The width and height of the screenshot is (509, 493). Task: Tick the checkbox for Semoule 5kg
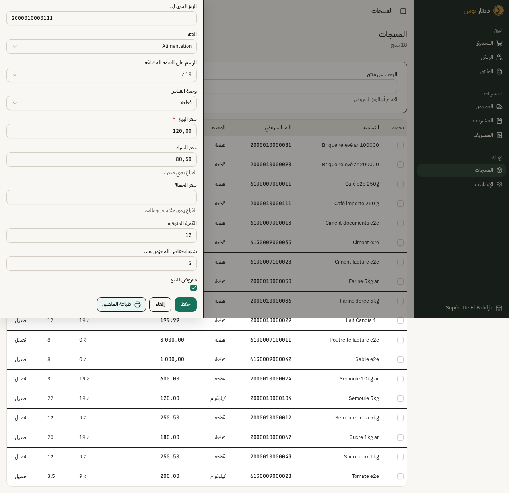tap(400, 398)
